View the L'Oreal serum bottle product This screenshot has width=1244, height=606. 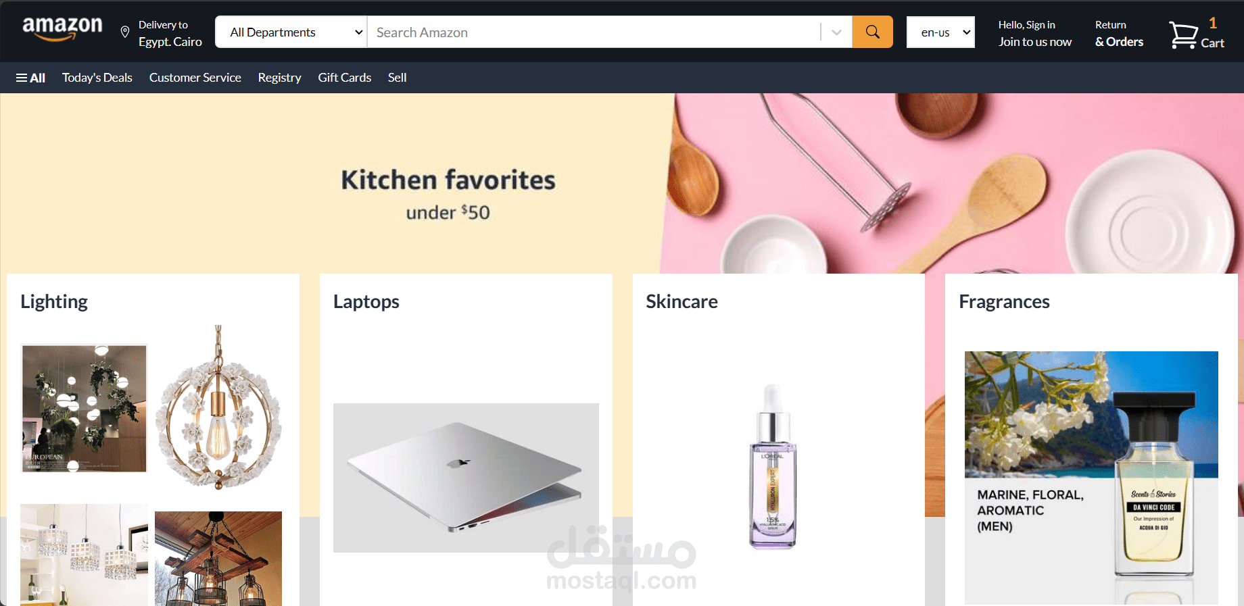tap(773, 466)
